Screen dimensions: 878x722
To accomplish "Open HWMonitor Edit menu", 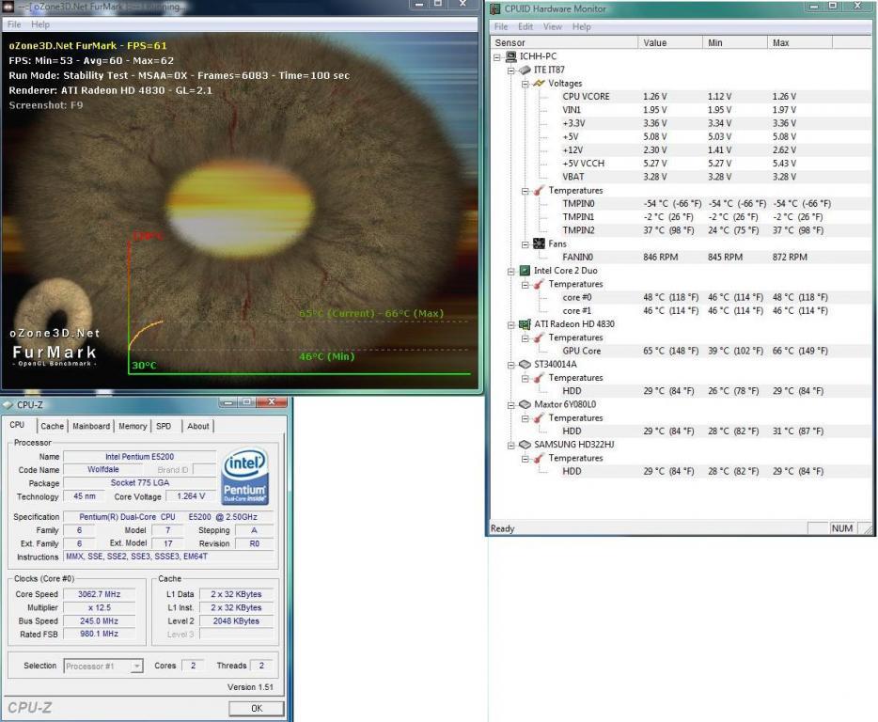I will point(525,27).
